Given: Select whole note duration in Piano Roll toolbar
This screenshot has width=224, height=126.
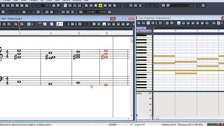Looking at the screenshot, I should (179, 23).
